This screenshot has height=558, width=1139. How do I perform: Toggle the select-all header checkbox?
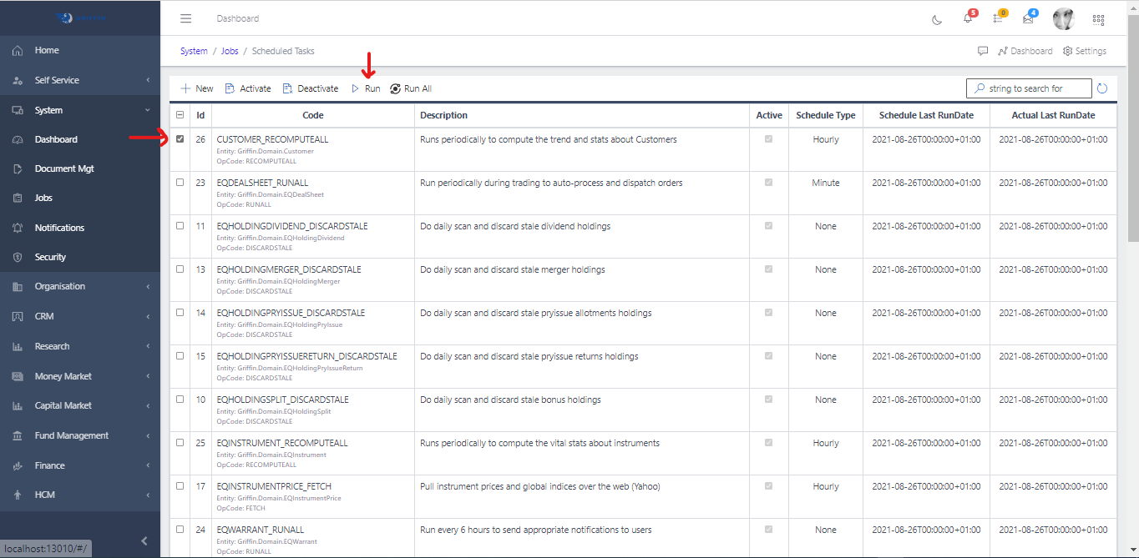click(x=180, y=115)
